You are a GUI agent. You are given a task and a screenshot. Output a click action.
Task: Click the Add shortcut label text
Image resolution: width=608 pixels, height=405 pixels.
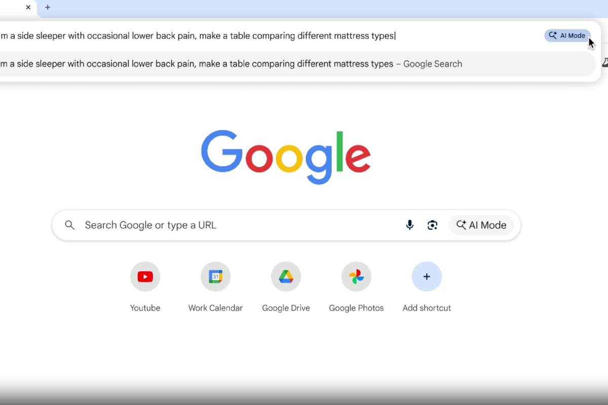click(x=427, y=308)
